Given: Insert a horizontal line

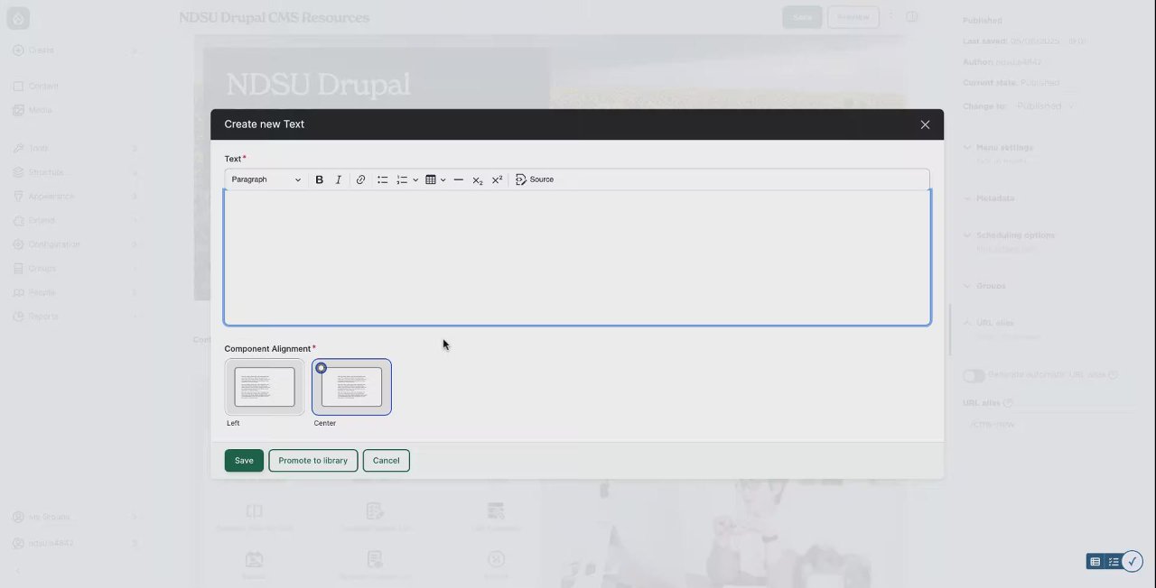Looking at the screenshot, I should [458, 179].
